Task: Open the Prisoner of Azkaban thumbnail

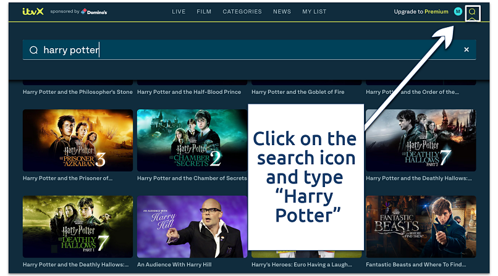Action: (78, 140)
